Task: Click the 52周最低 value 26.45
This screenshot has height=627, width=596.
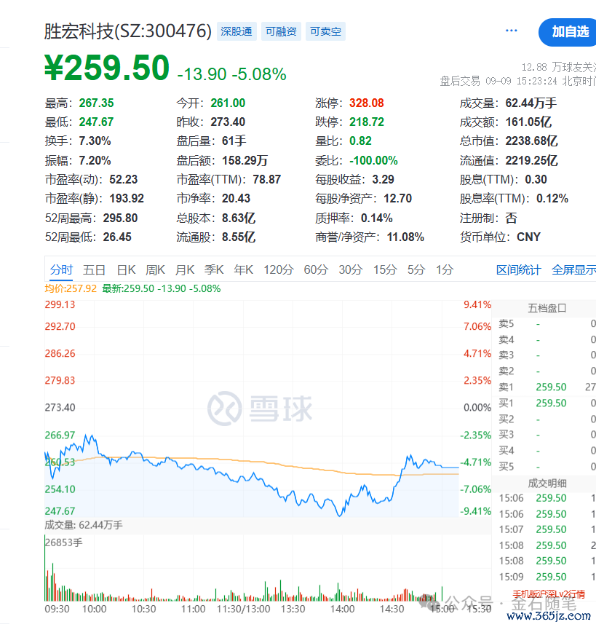Action: 117,237
